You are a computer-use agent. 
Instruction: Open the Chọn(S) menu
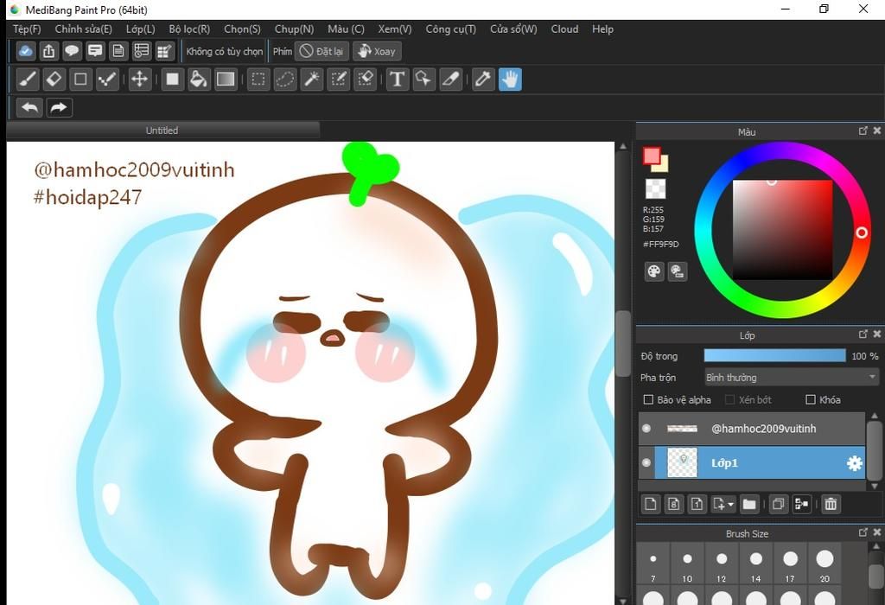coord(242,29)
